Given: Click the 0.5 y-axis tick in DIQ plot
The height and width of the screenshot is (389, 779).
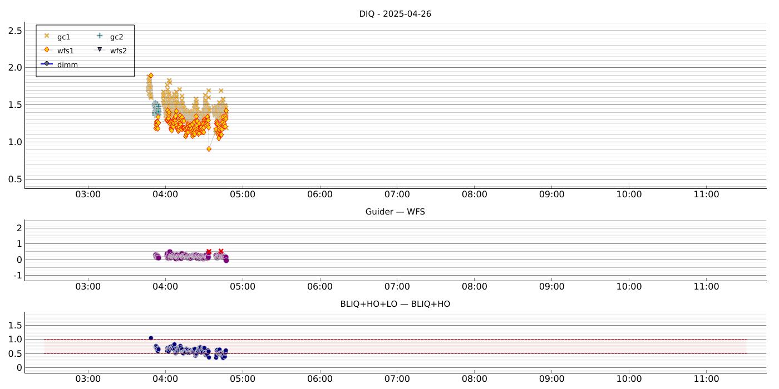Looking at the screenshot, I should (x=15, y=179).
